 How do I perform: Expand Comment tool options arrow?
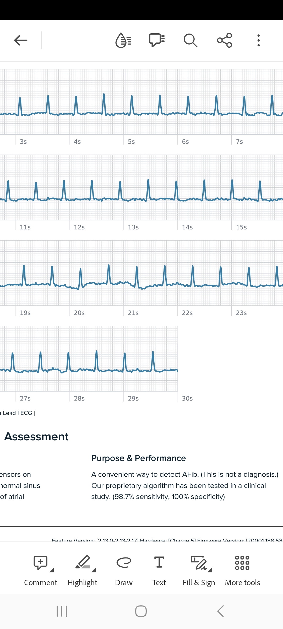52,570
